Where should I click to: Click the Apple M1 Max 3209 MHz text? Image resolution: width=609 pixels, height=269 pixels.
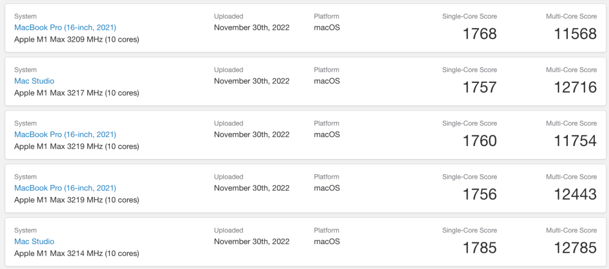(77, 39)
